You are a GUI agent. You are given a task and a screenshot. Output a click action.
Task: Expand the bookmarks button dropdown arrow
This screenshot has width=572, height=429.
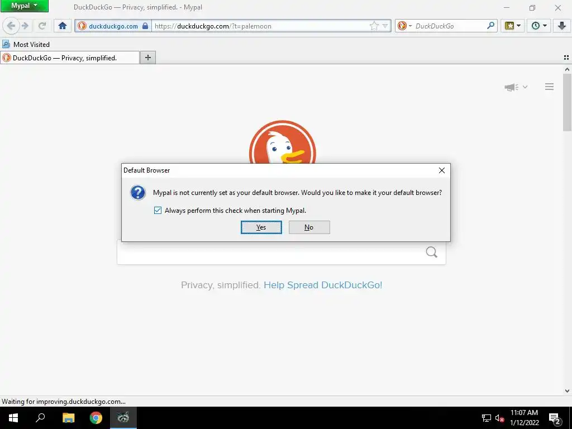519,26
